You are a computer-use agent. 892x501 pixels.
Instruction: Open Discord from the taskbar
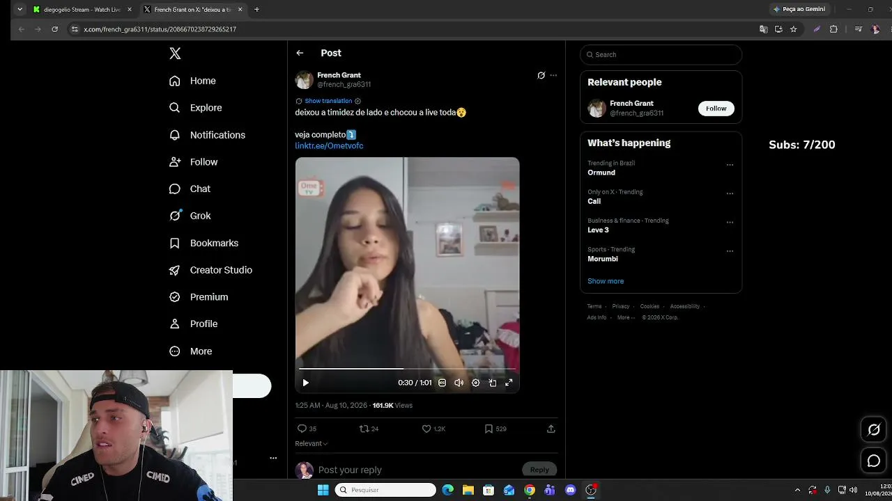[x=571, y=490]
